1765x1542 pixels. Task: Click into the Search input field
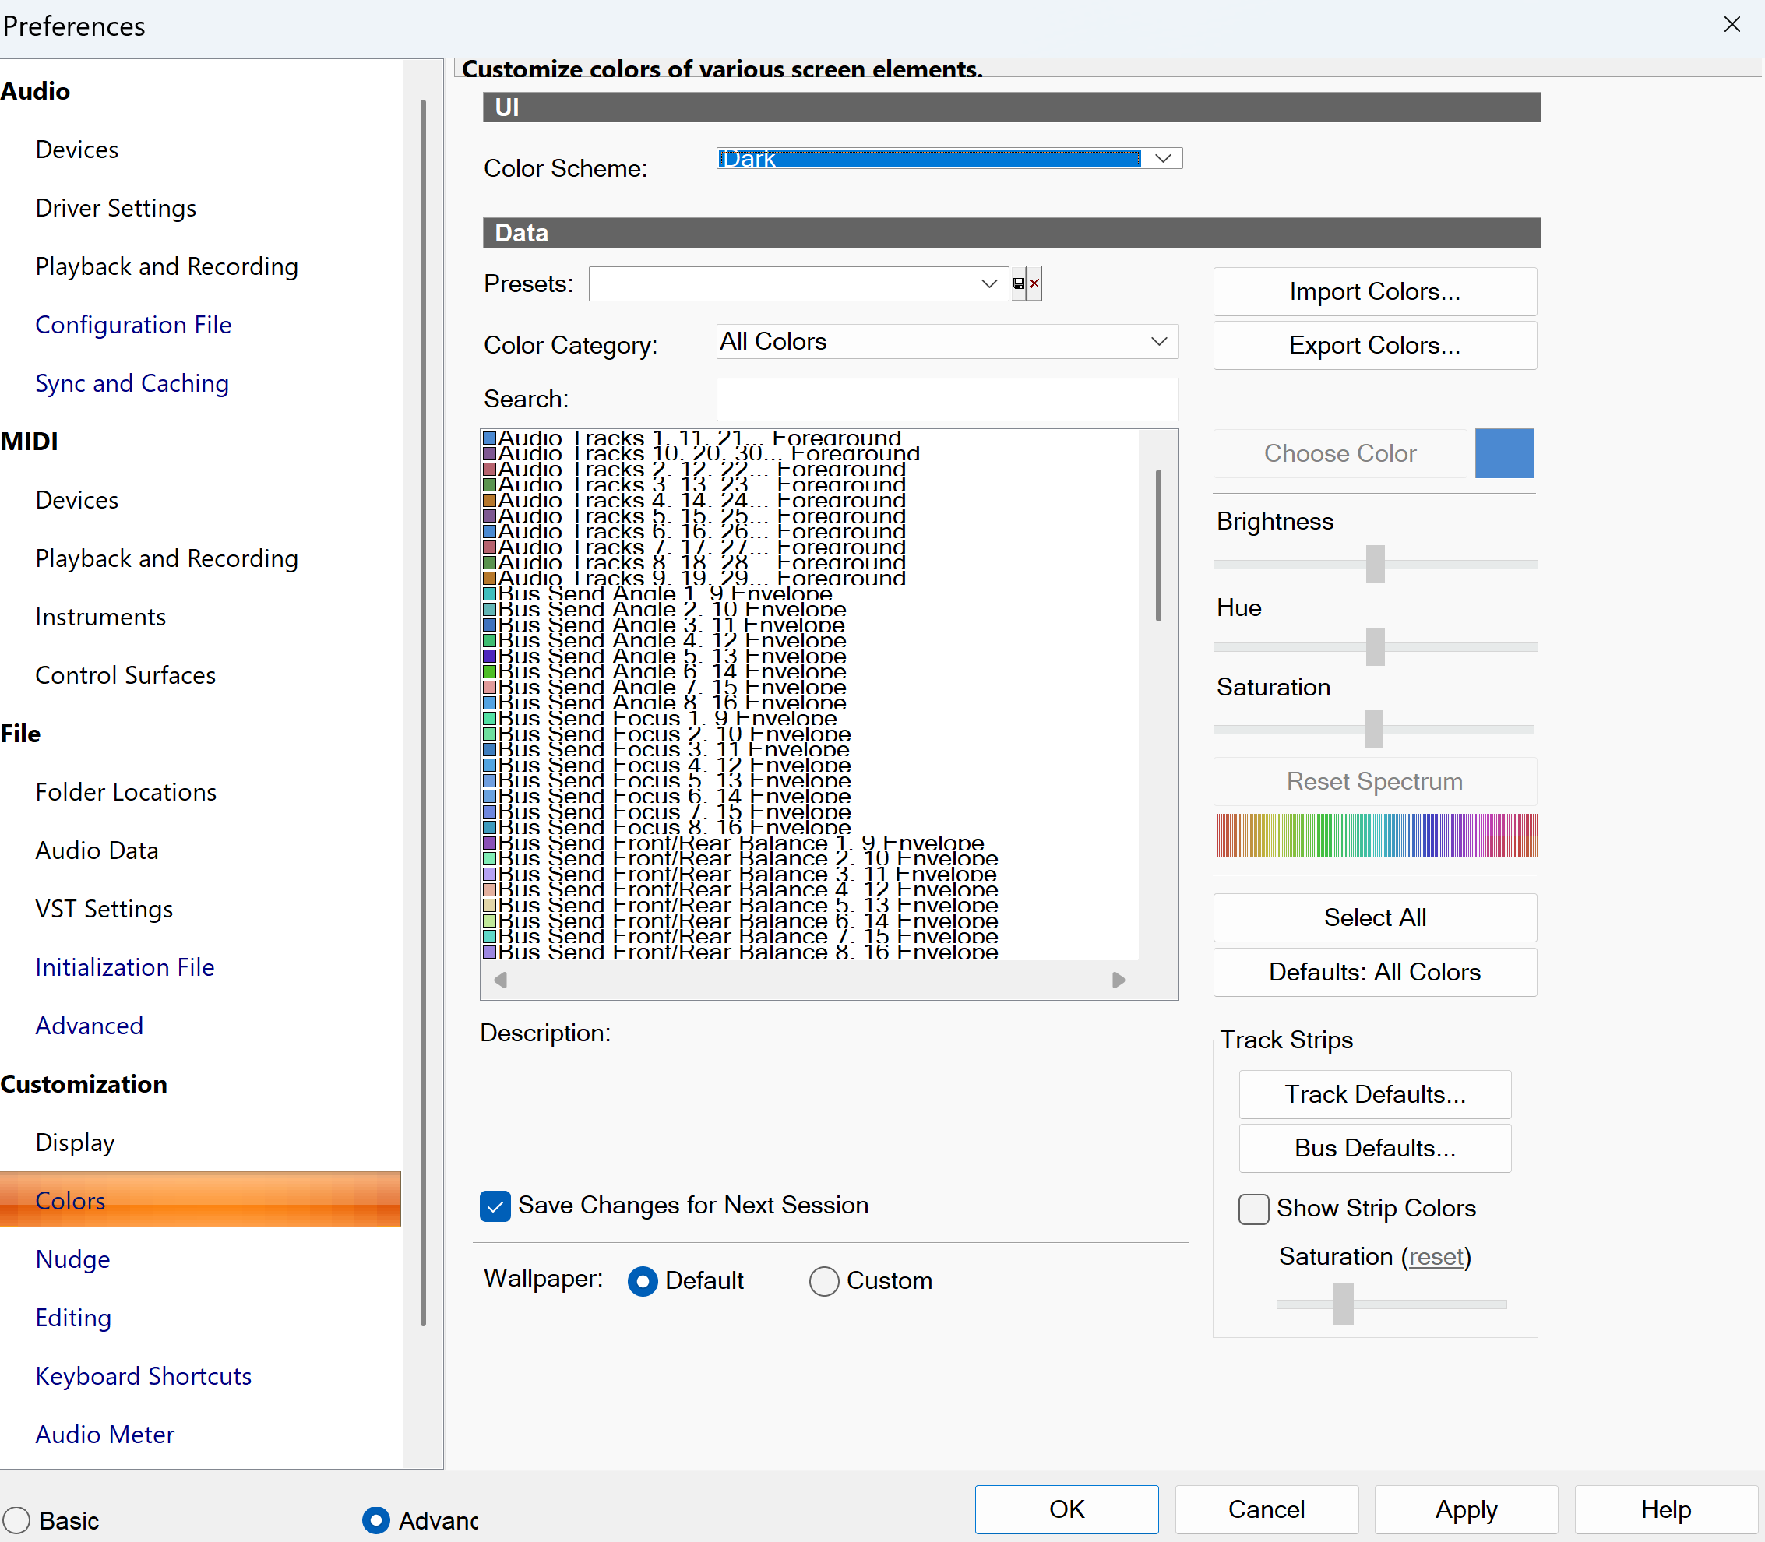click(x=946, y=400)
